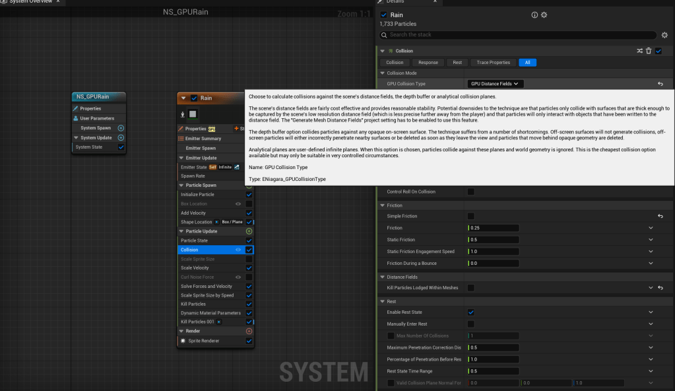Image resolution: width=675 pixels, height=391 pixels.
Task: Click the info icon beside Rain
Action: [x=534, y=15]
